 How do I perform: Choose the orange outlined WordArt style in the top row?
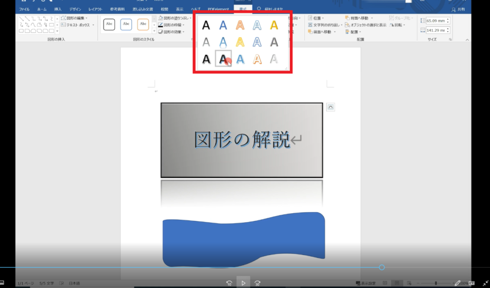(x=240, y=25)
